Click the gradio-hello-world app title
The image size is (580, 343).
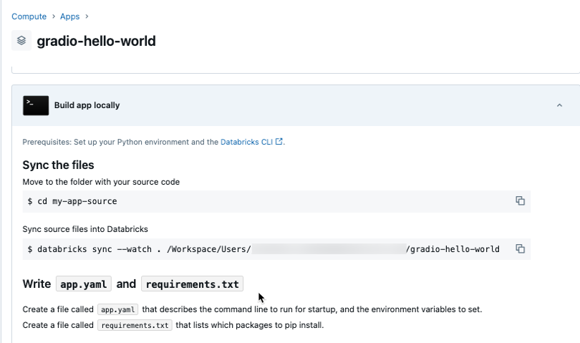(x=96, y=41)
